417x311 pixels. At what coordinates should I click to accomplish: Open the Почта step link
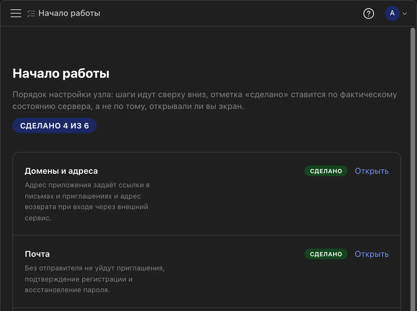372,254
